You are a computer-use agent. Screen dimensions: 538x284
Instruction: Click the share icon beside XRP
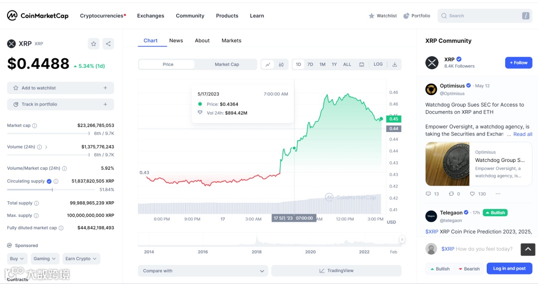tap(108, 44)
